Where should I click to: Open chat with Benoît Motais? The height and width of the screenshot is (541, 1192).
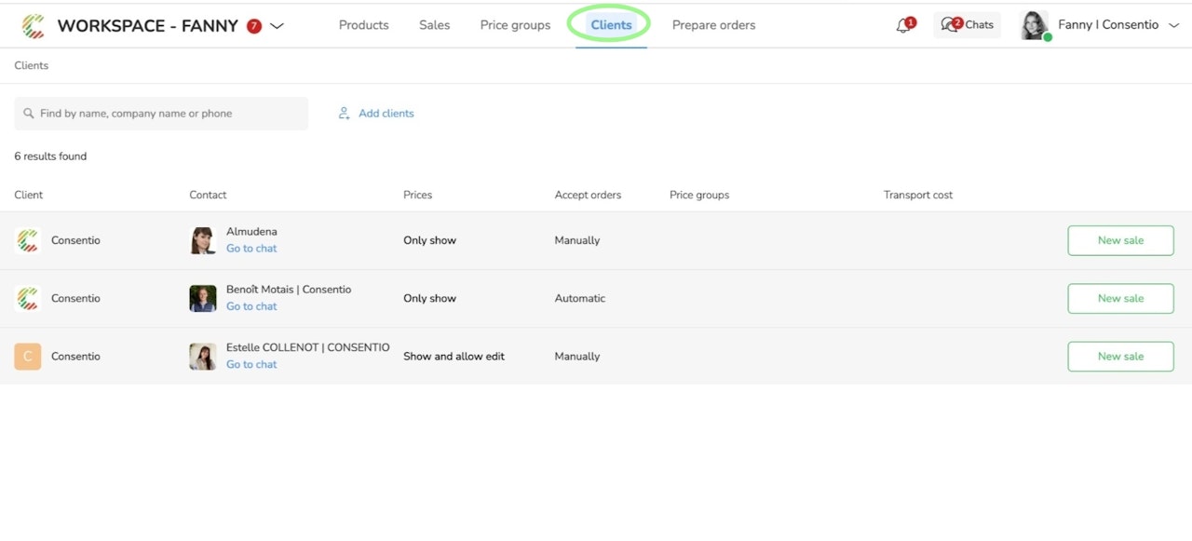pyautogui.click(x=251, y=306)
